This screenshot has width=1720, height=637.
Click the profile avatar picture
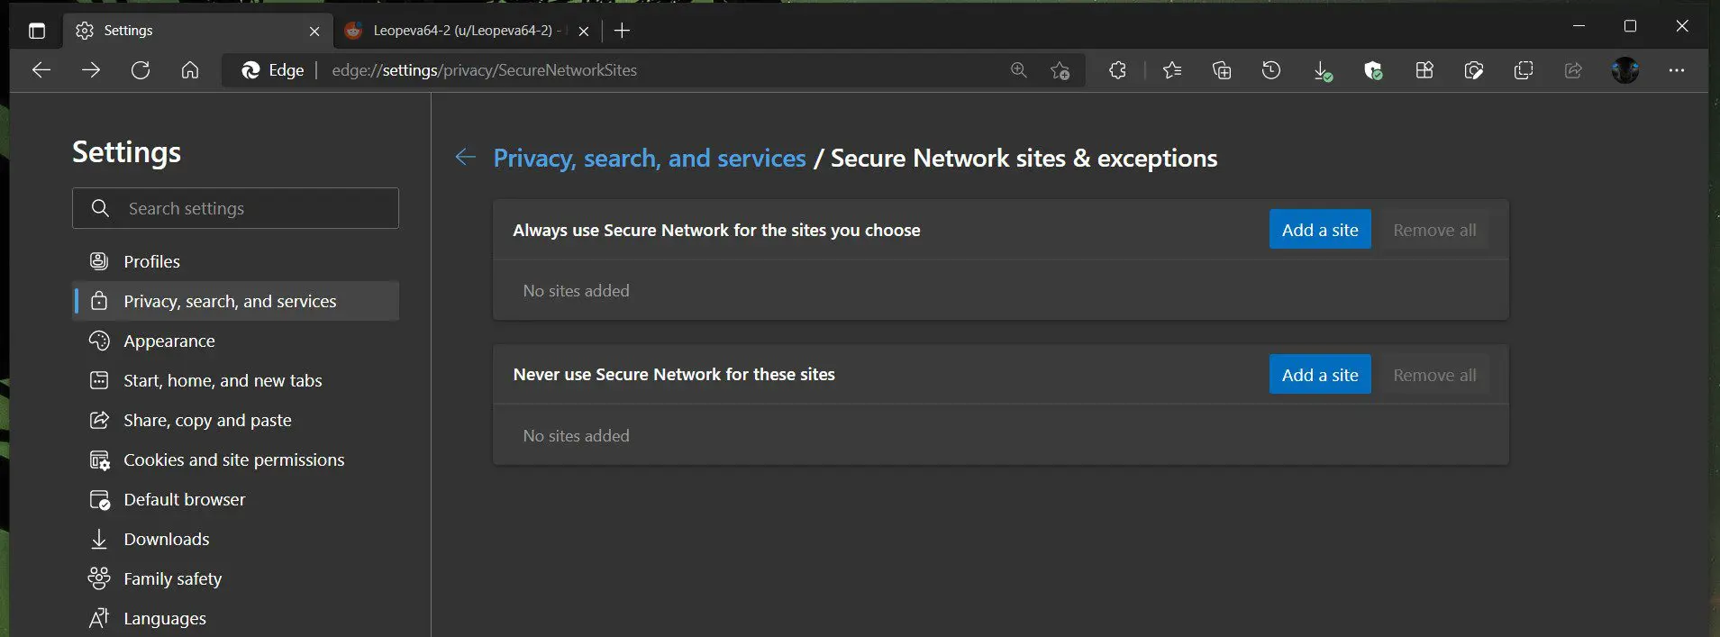tap(1624, 70)
